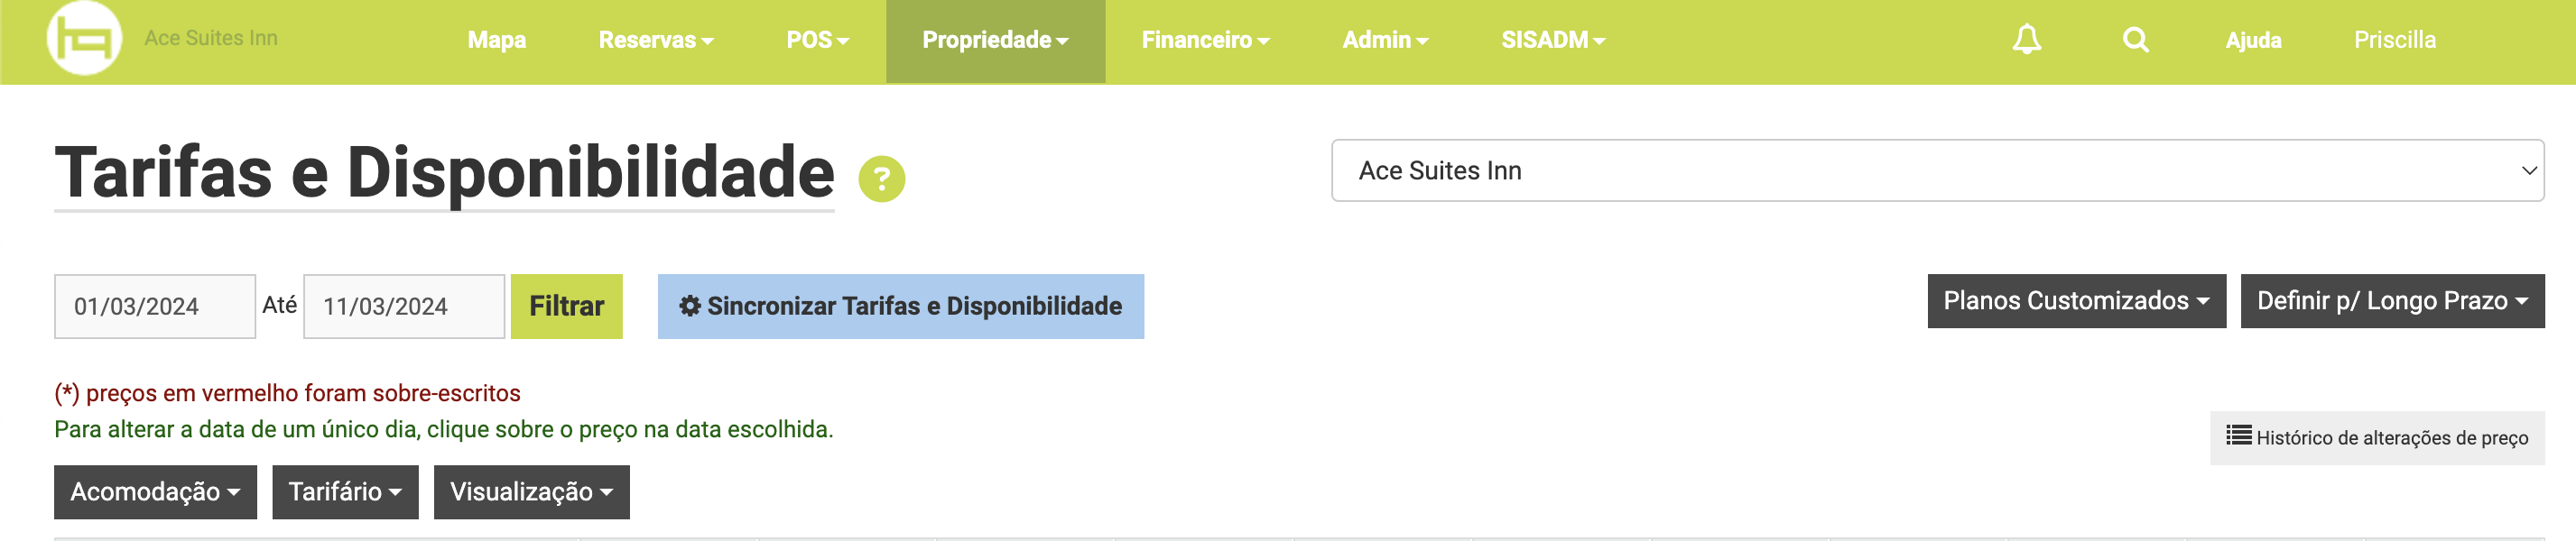The height and width of the screenshot is (541, 2576).
Task: Click the hotel bed logo icon
Action: click(x=84, y=38)
